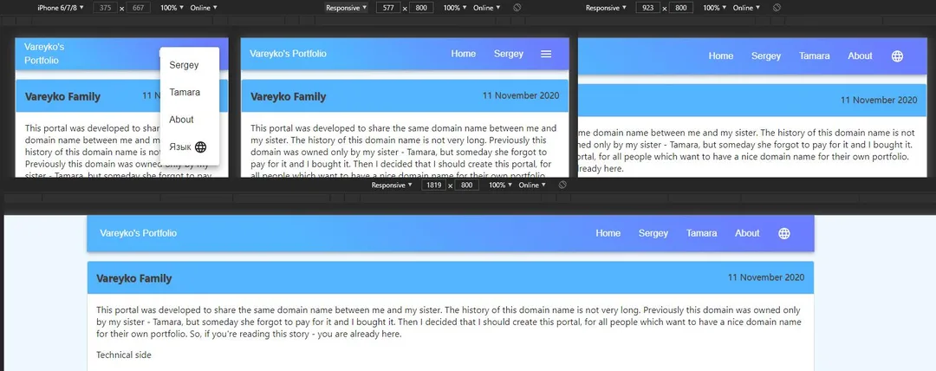Open the Responsive dropdown of the 923 wide viewport
The height and width of the screenshot is (371, 936).
coord(606,8)
